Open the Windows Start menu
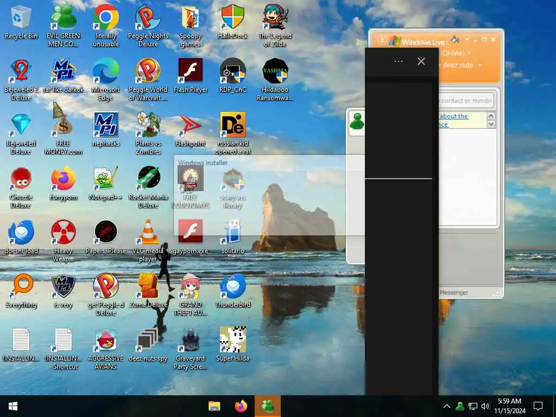Viewport: 556px width, 417px height. 13,406
